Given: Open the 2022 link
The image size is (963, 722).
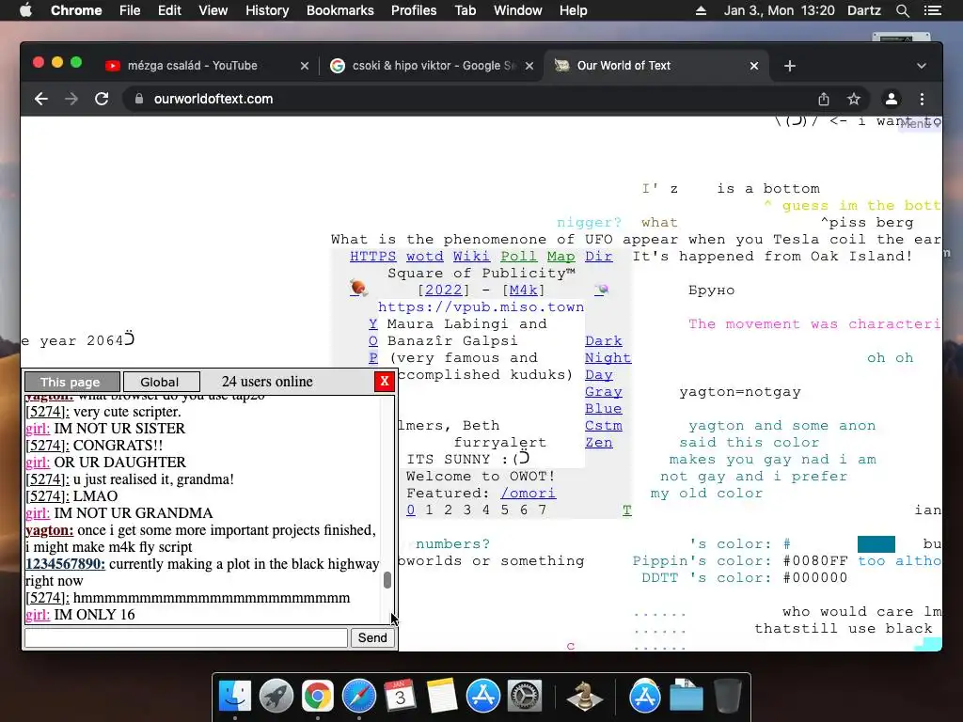Looking at the screenshot, I should coord(444,290).
